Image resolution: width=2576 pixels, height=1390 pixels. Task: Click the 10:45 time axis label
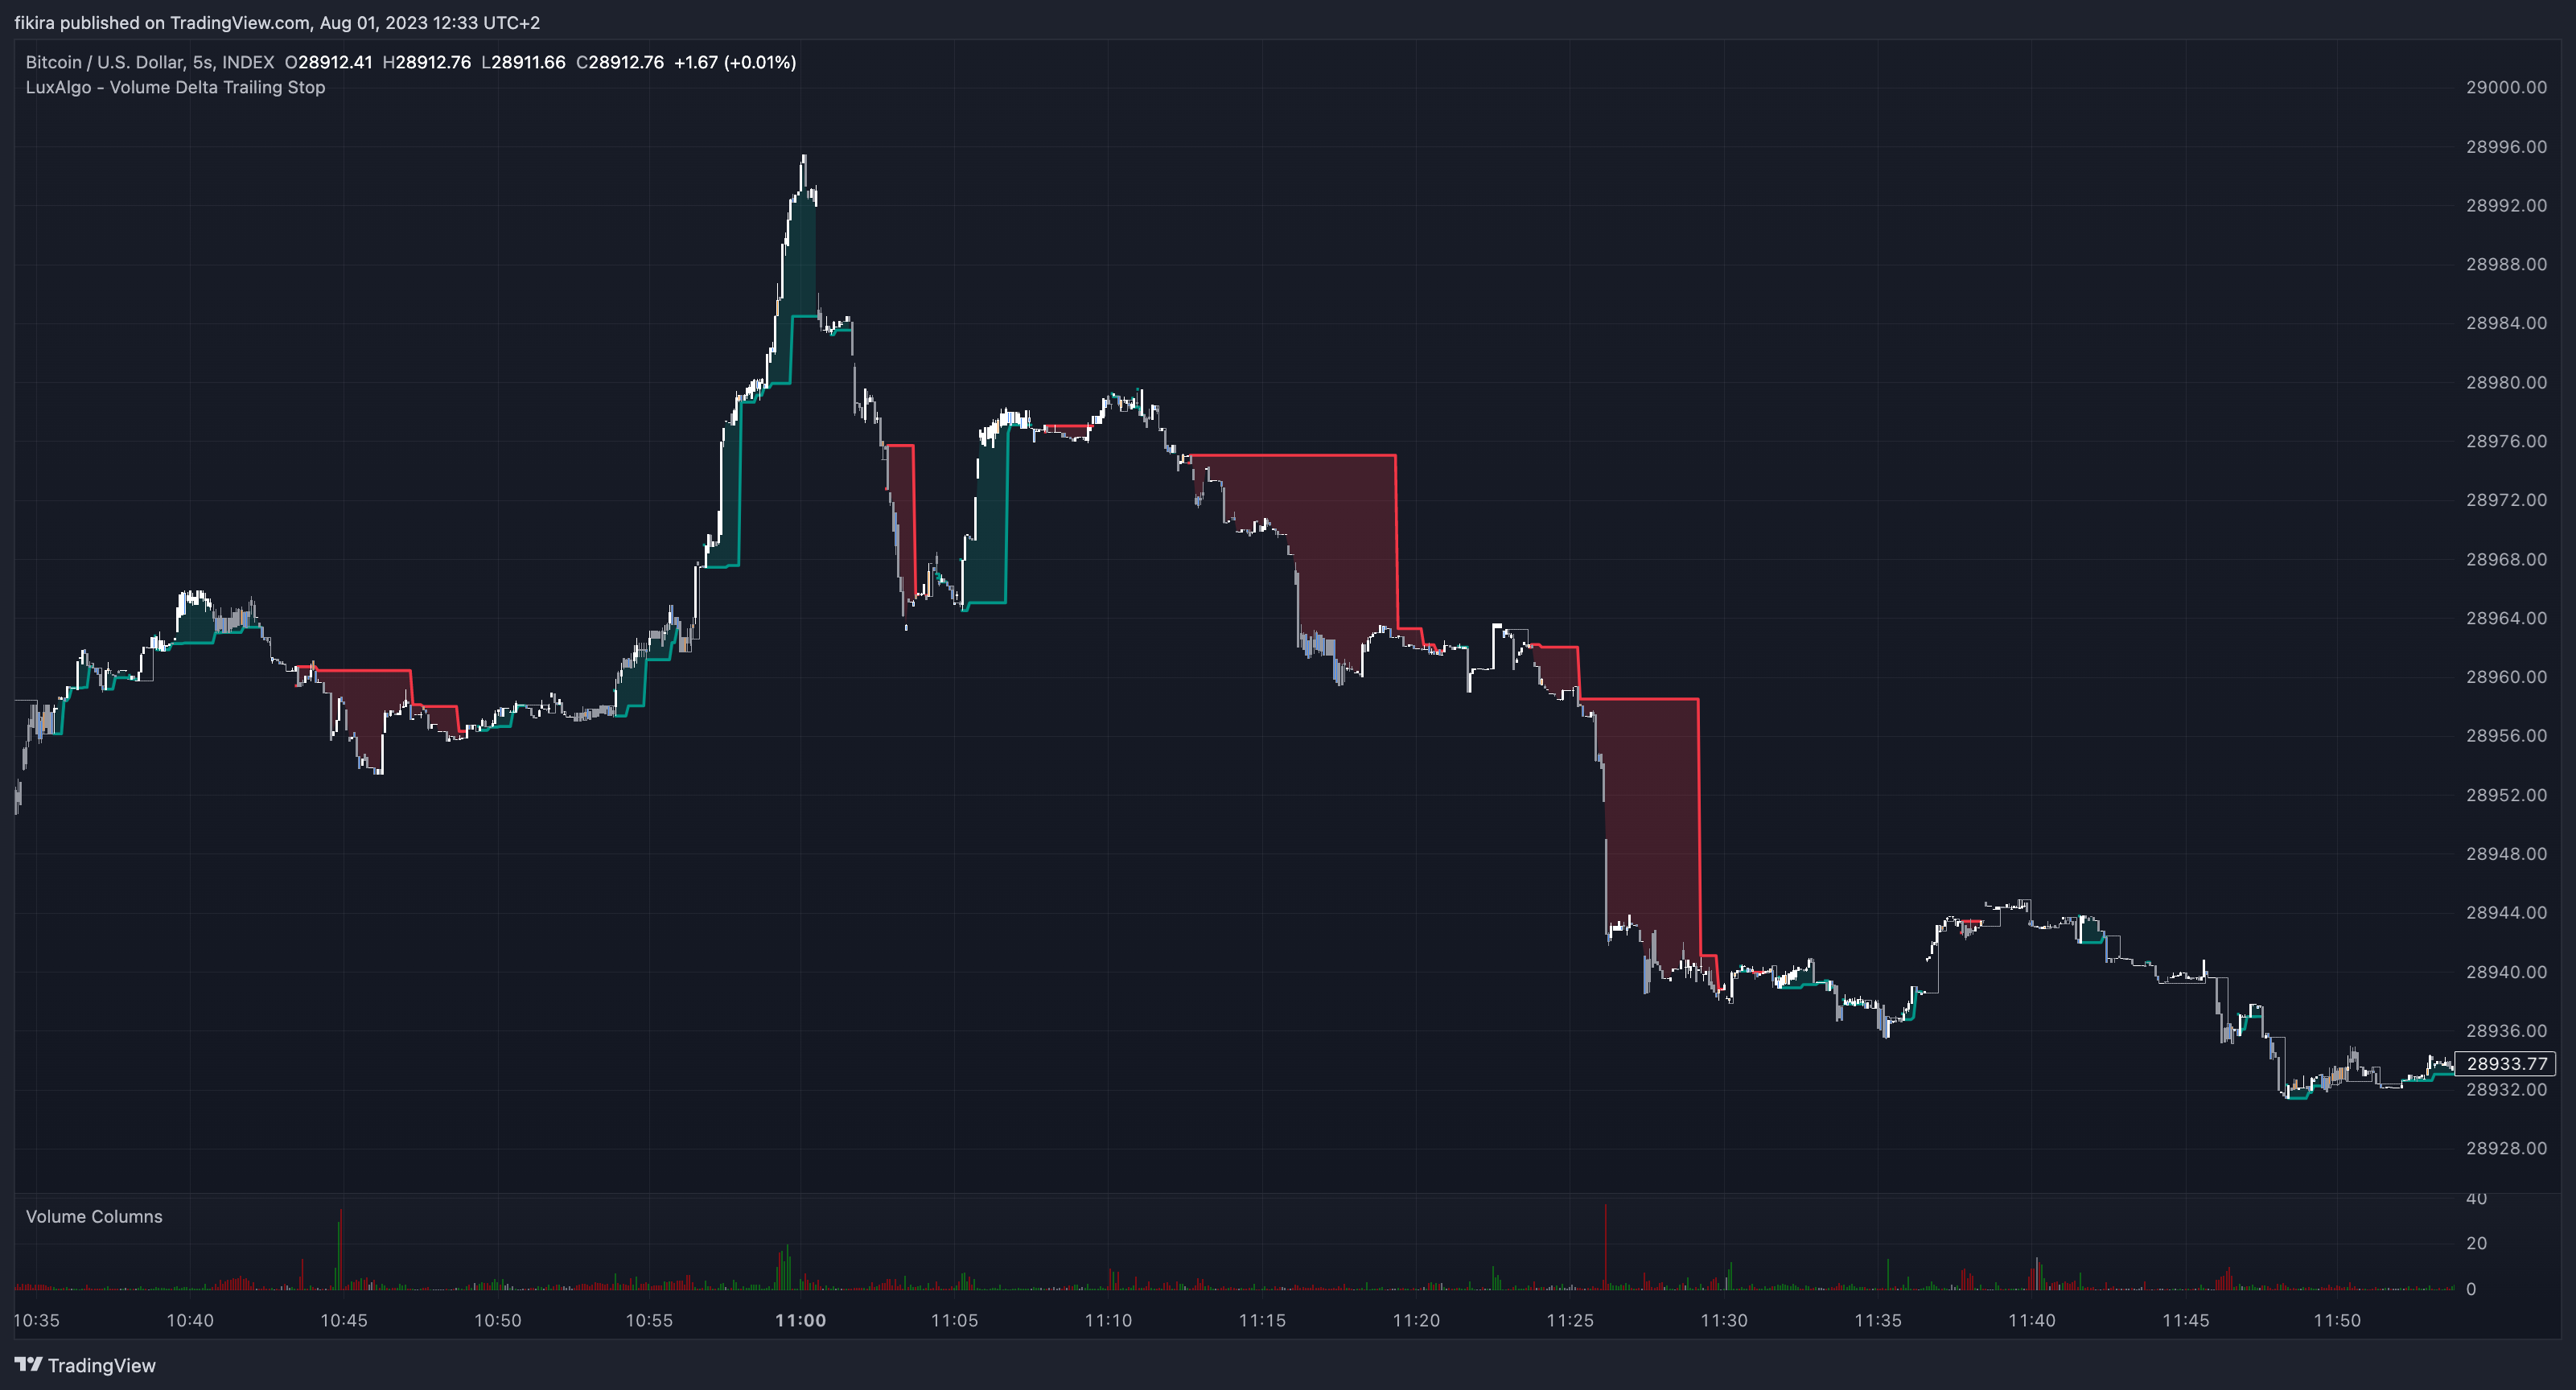click(344, 1320)
